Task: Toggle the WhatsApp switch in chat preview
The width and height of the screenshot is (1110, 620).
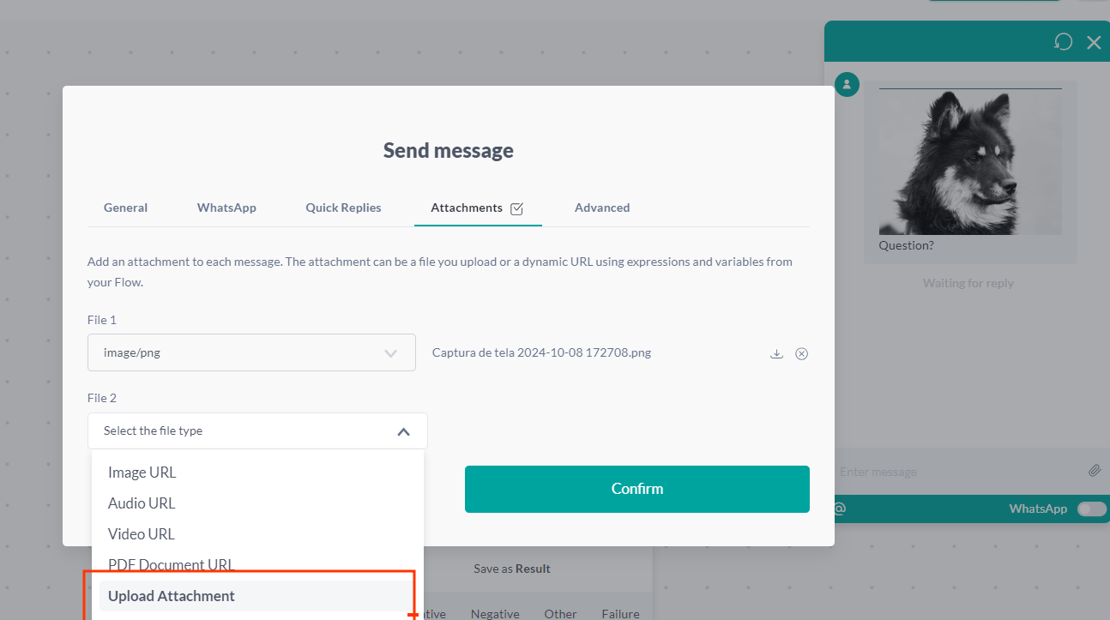Action: [x=1091, y=509]
